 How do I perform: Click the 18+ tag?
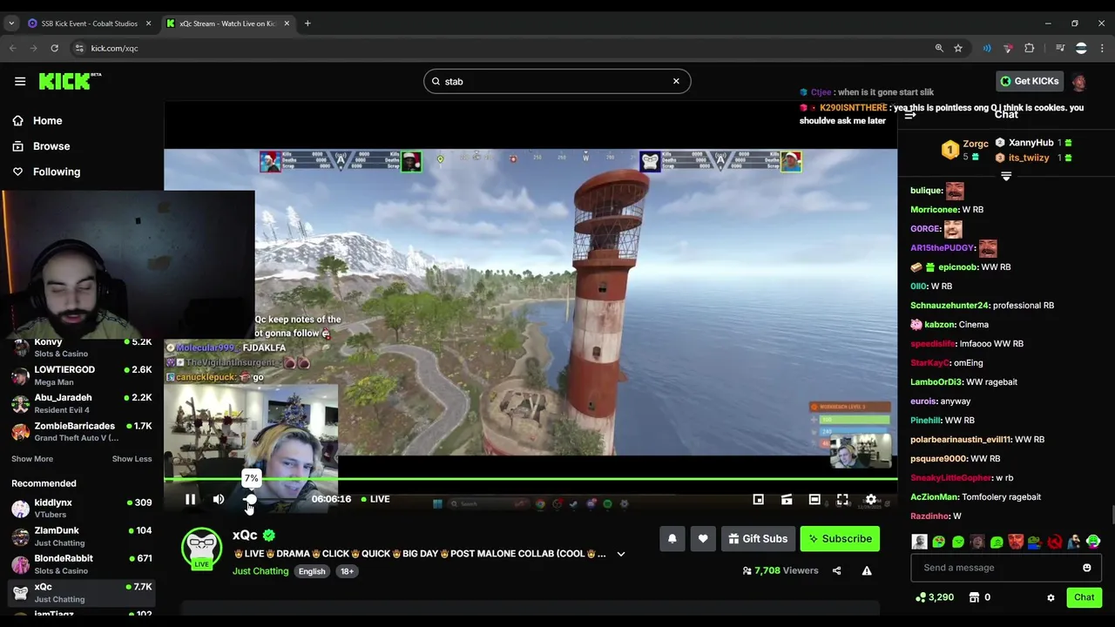348,571
